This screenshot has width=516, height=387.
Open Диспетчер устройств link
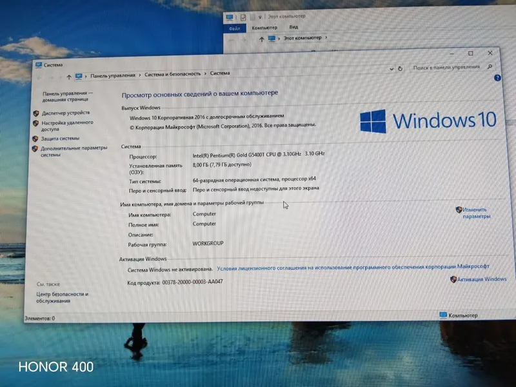[x=66, y=113]
